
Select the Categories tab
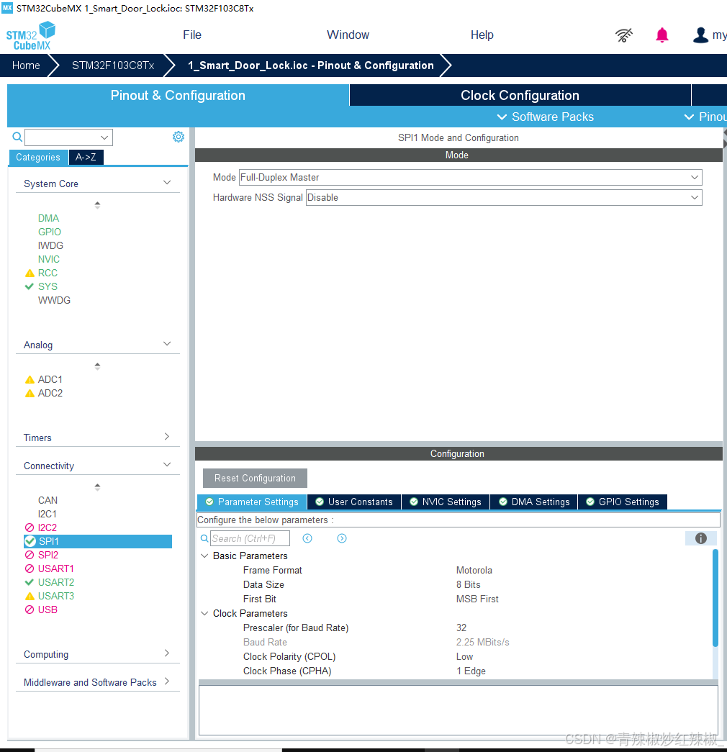pos(38,158)
